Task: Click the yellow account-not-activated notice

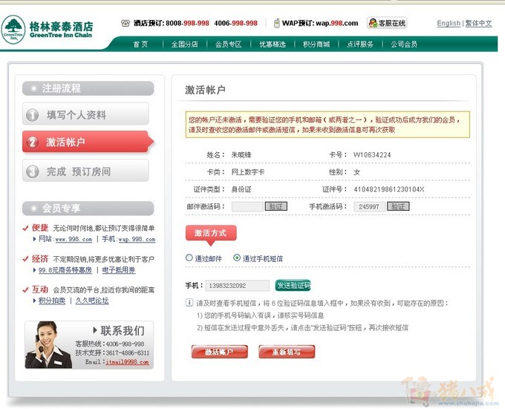Action: click(328, 125)
